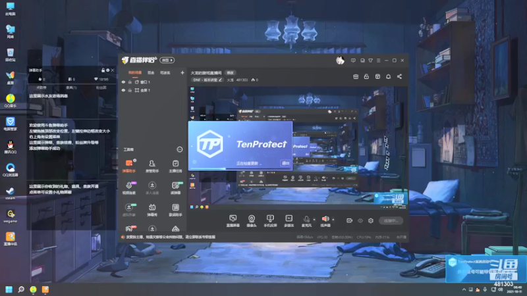Viewport: 527px width, 296px height.
Task: Click the room number 481303 in header
Action: pos(242,80)
